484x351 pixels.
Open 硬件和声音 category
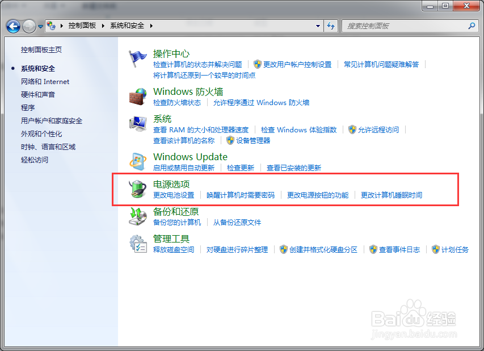(x=38, y=94)
